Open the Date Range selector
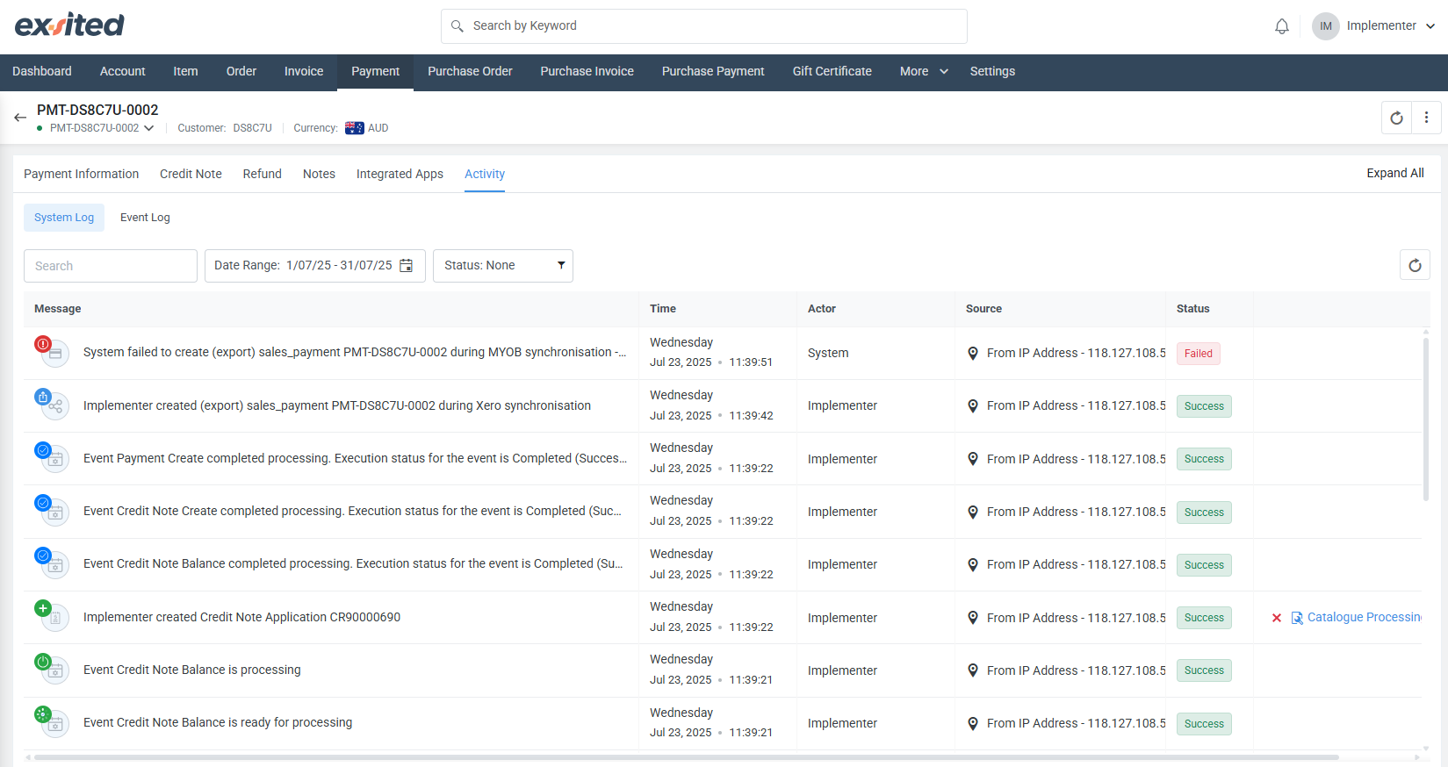Image resolution: width=1448 pixels, height=767 pixels. click(x=315, y=265)
